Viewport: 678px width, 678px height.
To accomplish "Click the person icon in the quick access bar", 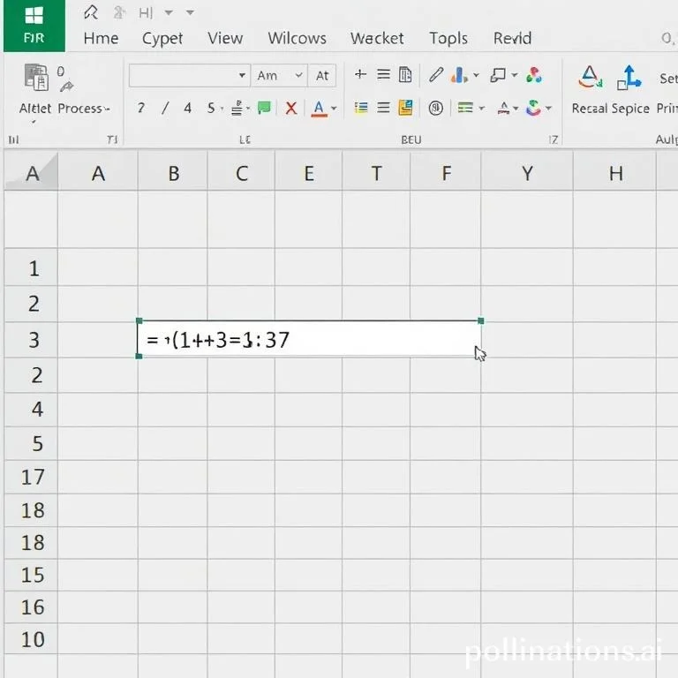I will [119, 12].
